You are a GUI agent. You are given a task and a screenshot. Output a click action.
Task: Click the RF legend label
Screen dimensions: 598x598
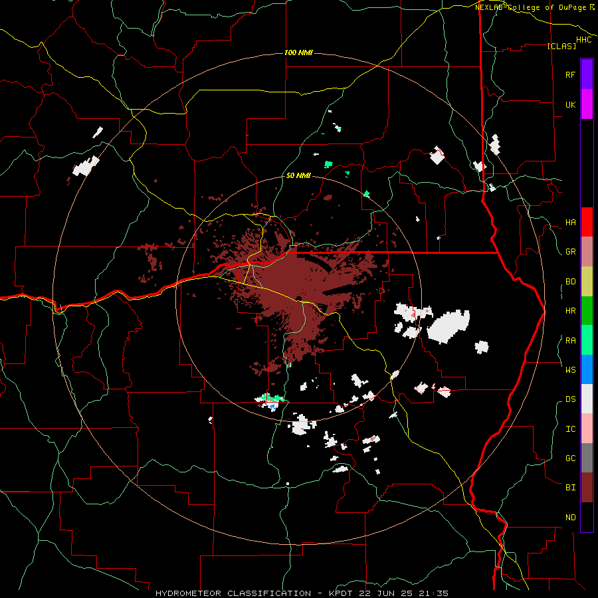click(570, 74)
